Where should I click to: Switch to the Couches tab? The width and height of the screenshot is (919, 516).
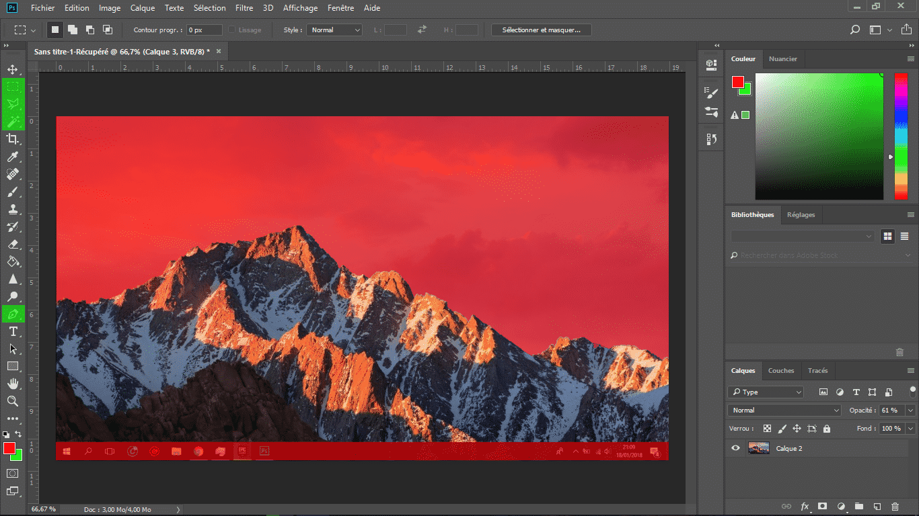[x=781, y=370]
